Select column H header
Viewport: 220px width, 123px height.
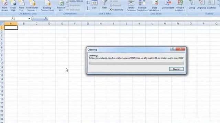click(x=101, y=24)
